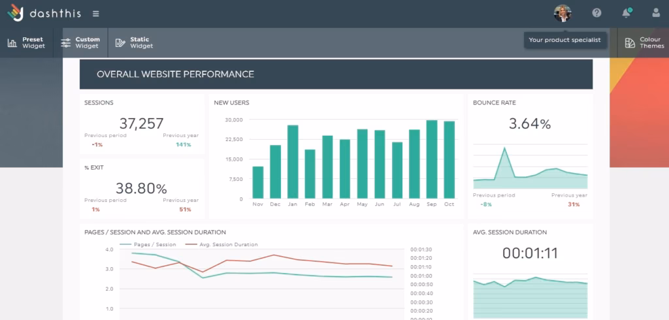Click the product specialist avatar photo
The height and width of the screenshot is (320, 669).
coord(562,13)
